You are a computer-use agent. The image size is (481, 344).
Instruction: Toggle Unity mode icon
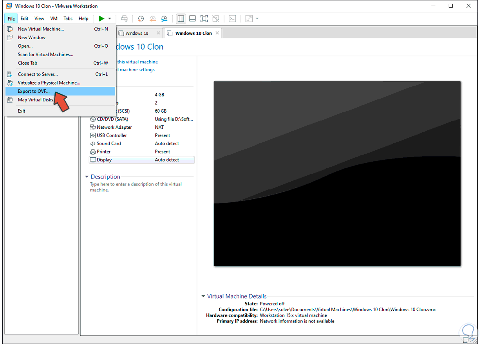215,18
